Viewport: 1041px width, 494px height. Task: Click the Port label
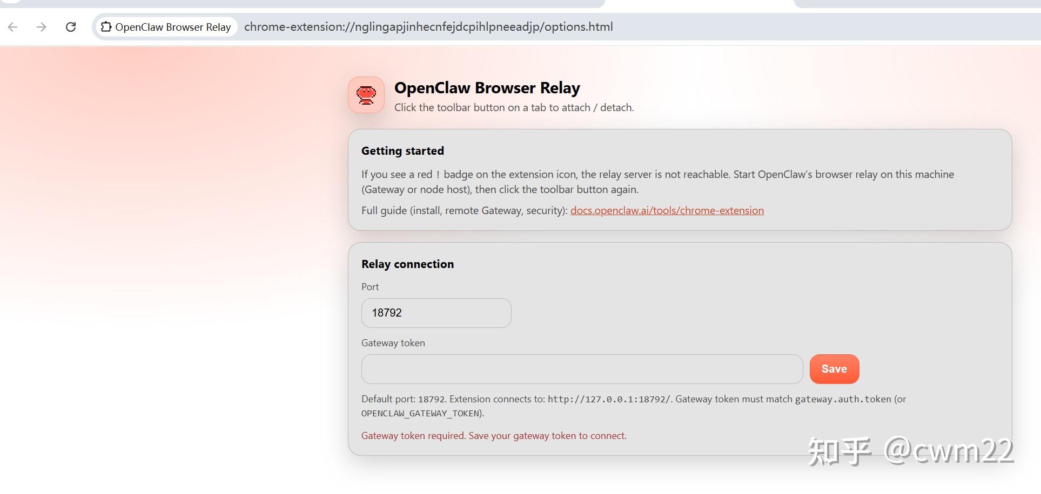370,287
